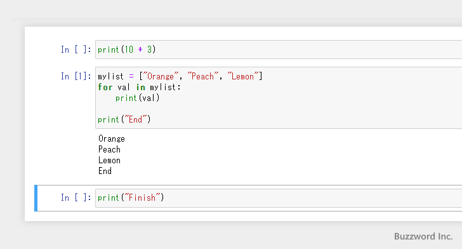Click the blank line above print("End")
This screenshot has width=462, height=249.
279,109
